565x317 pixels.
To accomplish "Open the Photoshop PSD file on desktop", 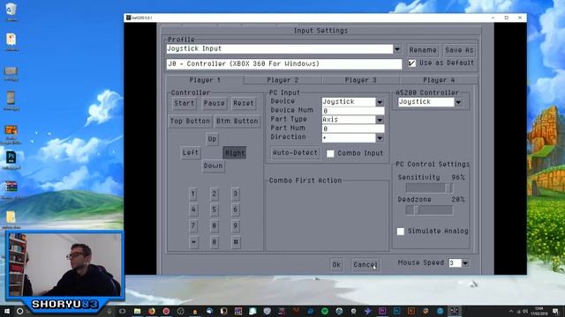I will (11, 160).
